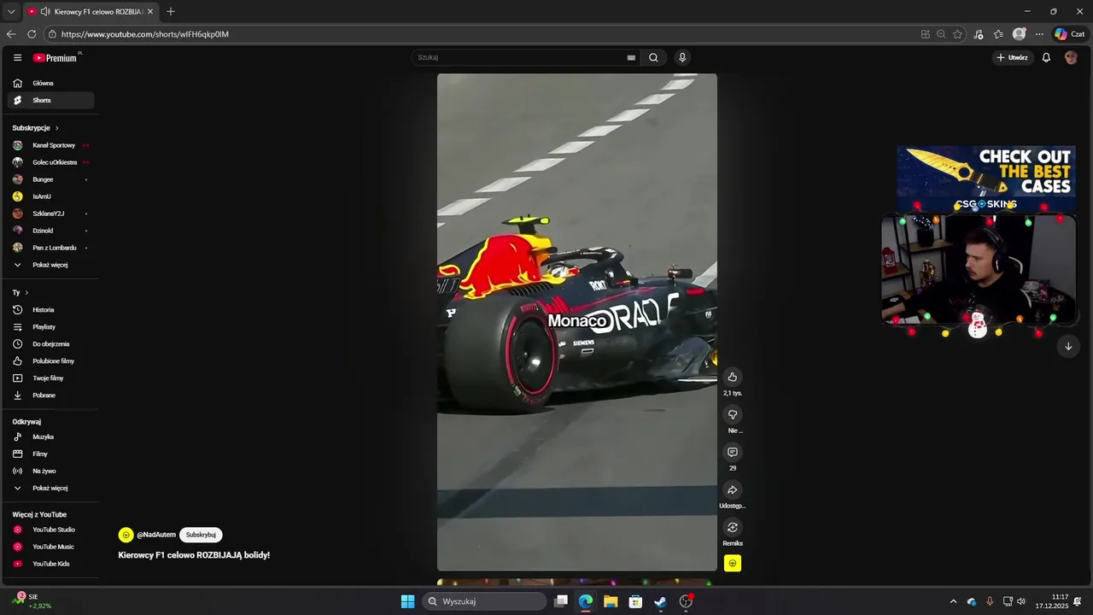1093x615 pixels.
Task: Open the browser favorites list
Action: point(998,34)
